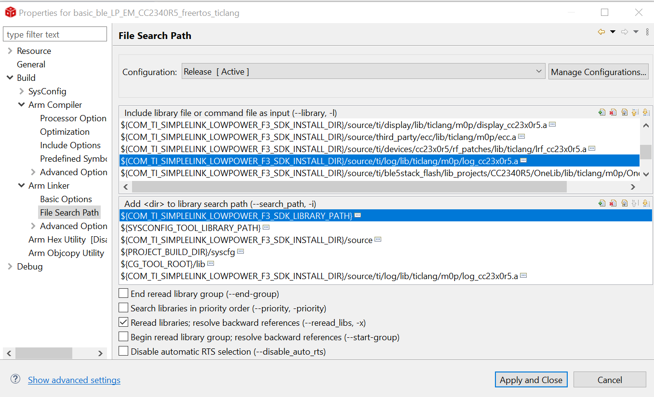This screenshot has width=654, height=397.
Task: Move the selected library entry down
Action: pos(646,112)
